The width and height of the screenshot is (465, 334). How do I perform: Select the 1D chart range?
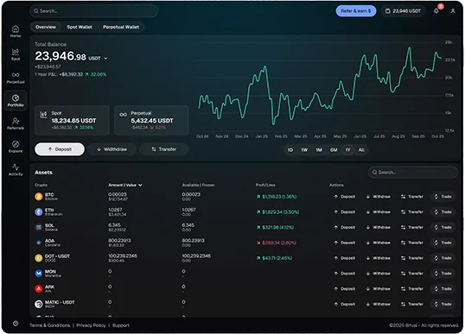(x=290, y=150)
